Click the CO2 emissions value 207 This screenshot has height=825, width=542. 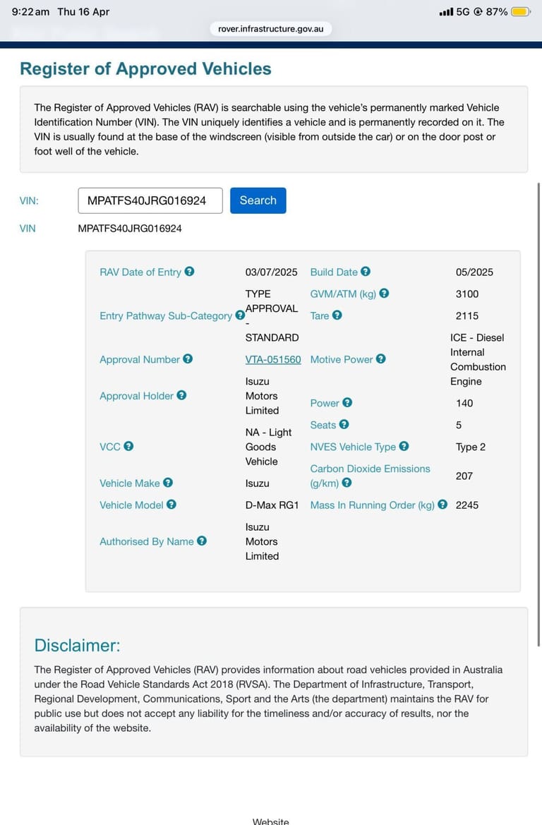coord(464,476)
